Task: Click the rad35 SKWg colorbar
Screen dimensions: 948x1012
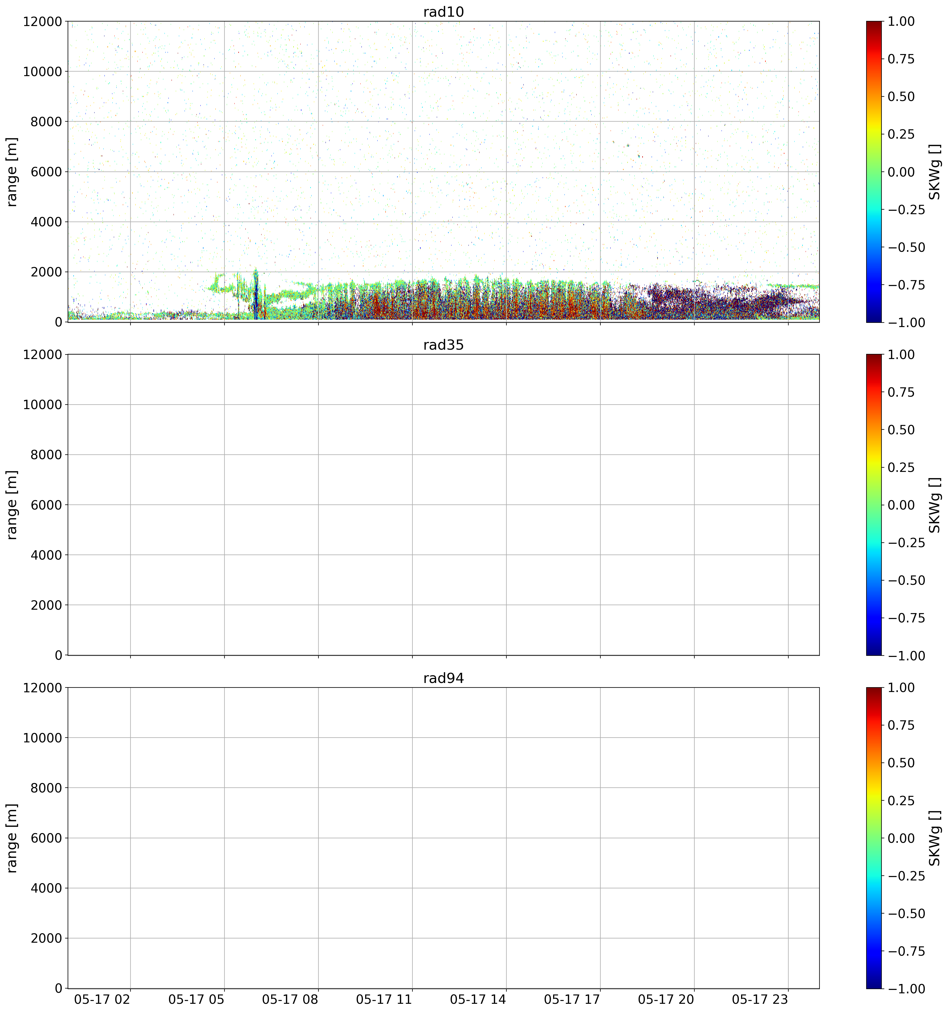Action: coord(874,505)
